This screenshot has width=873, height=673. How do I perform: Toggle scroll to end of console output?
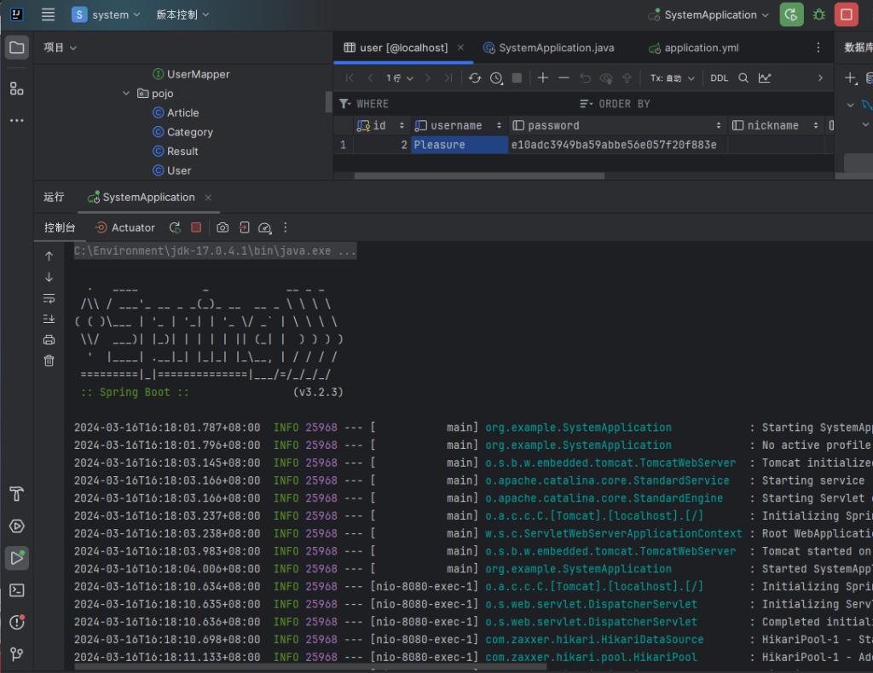49,319
